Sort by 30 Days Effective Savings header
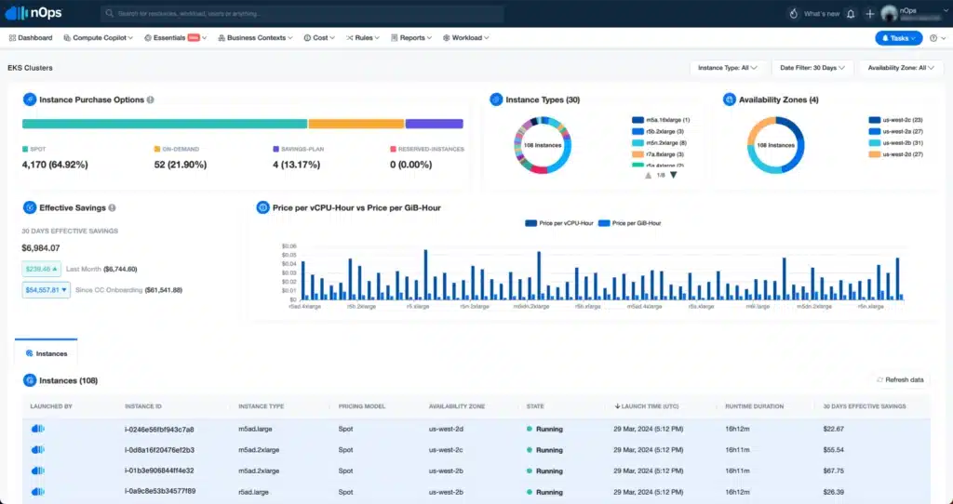The width and height of the screenshot is (953, 504). [865, 406]
